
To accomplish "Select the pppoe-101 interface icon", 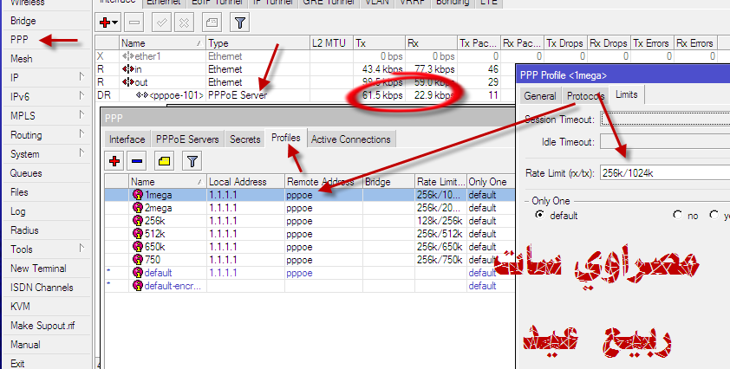I will [x=142, y=95].
